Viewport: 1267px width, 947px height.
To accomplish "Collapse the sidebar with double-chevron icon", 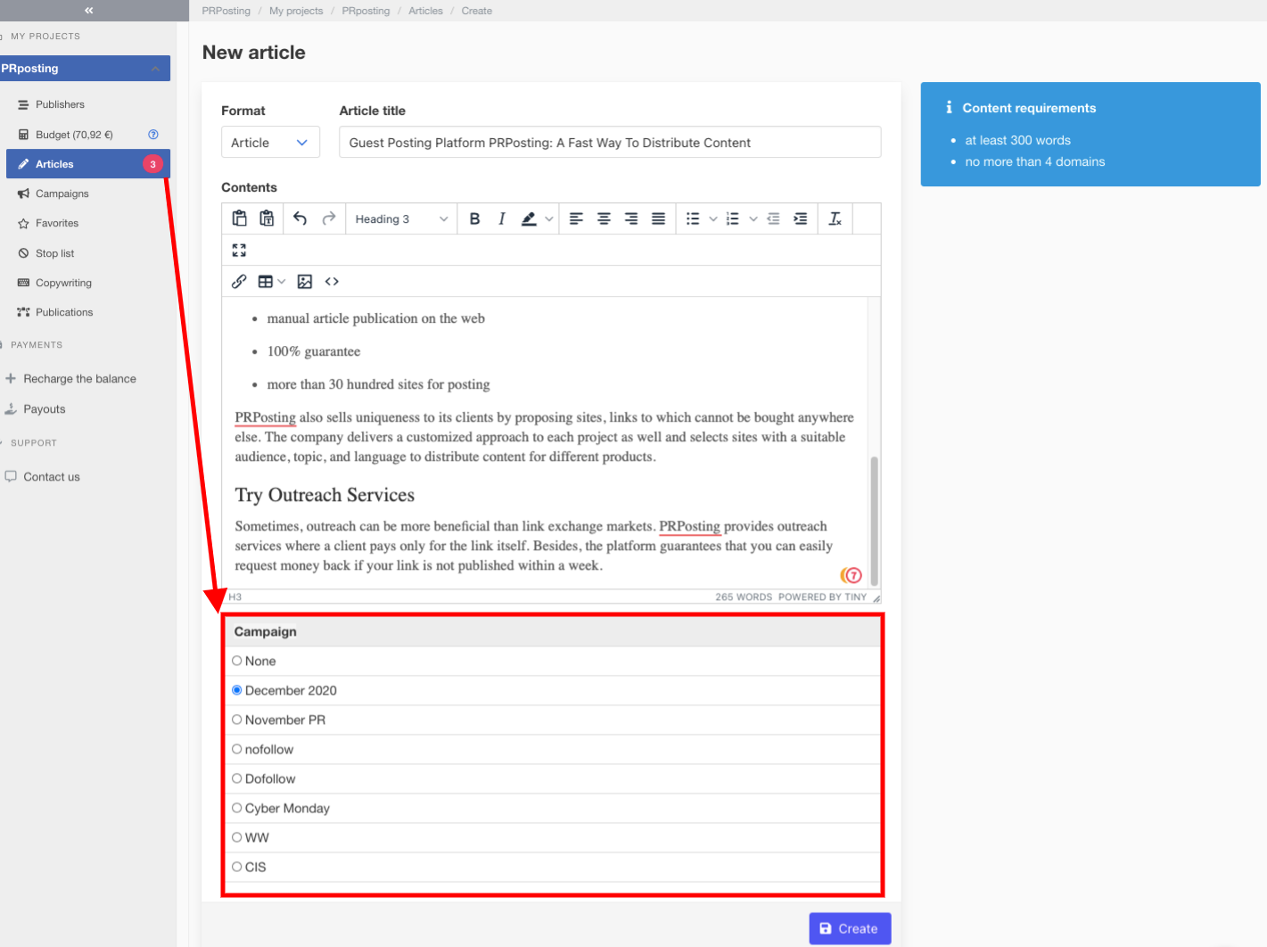I will click(x=88, y=11).
